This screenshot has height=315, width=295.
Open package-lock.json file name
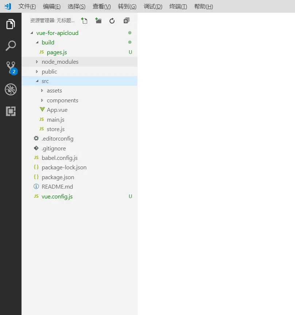pos(64,168)
